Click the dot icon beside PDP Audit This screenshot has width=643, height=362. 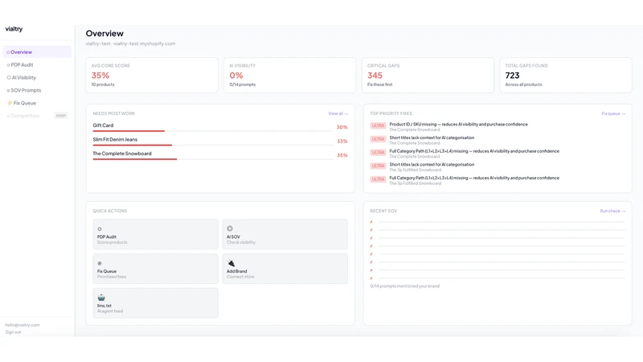pos(8,65)
